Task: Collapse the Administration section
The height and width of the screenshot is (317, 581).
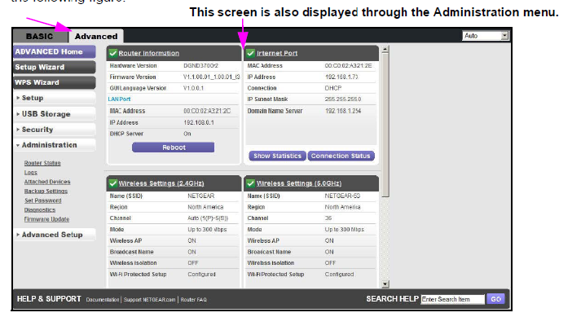Action: point(55,145)
